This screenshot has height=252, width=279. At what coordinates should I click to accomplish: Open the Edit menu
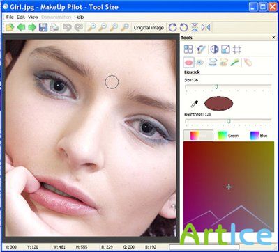point(21,17)
